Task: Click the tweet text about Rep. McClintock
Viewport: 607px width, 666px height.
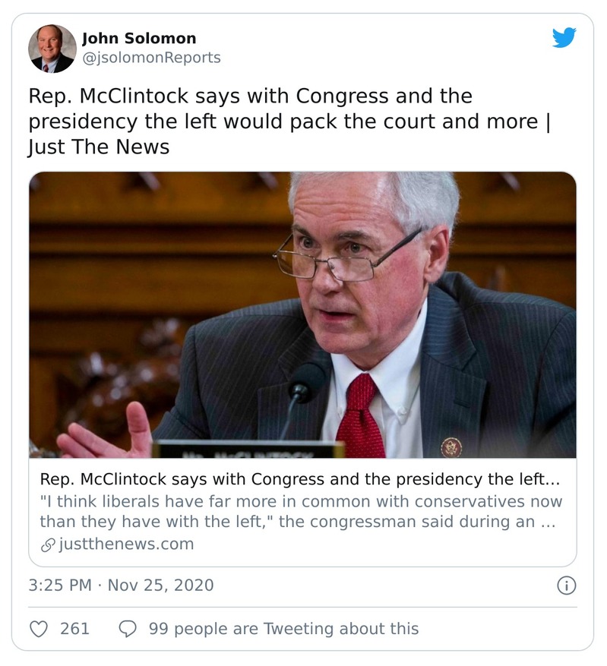Action: 289,121
